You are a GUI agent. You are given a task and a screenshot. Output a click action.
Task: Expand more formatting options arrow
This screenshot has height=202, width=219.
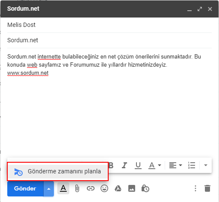(x=206, y=165)
